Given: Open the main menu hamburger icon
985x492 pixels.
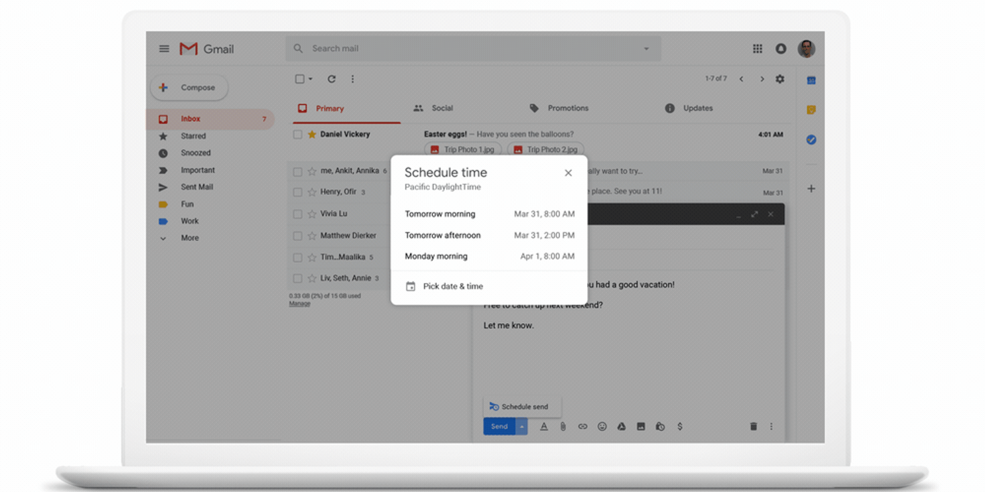Looking at the screenshot, I should (164, 49).
